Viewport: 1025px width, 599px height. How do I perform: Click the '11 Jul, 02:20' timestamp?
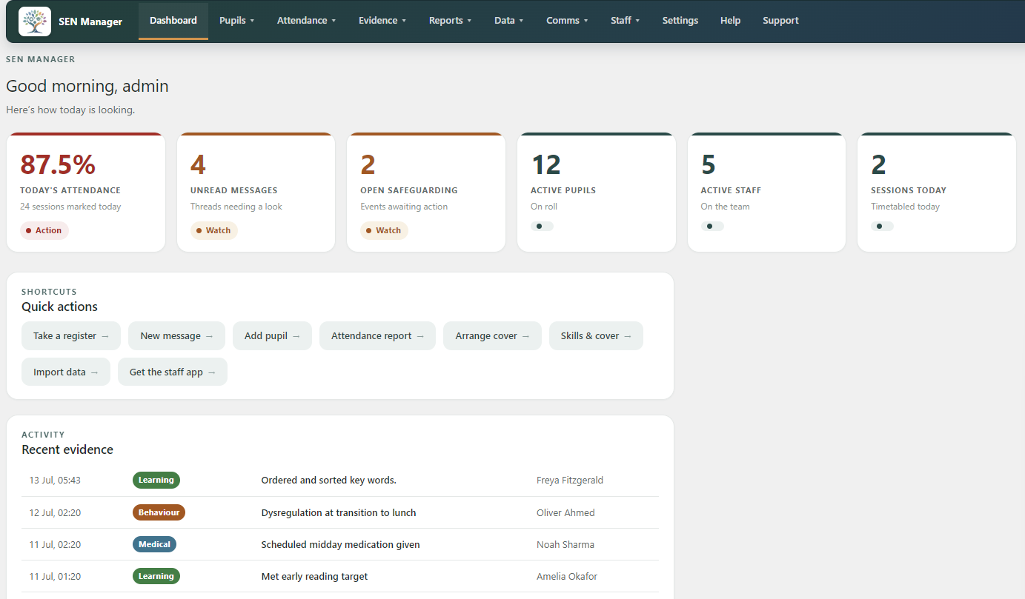click(55, 544)
